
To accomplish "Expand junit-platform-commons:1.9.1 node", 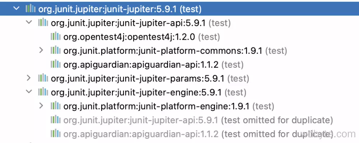I will 41,50.
